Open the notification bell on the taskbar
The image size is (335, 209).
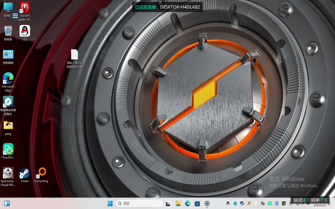tap(329, 203)
